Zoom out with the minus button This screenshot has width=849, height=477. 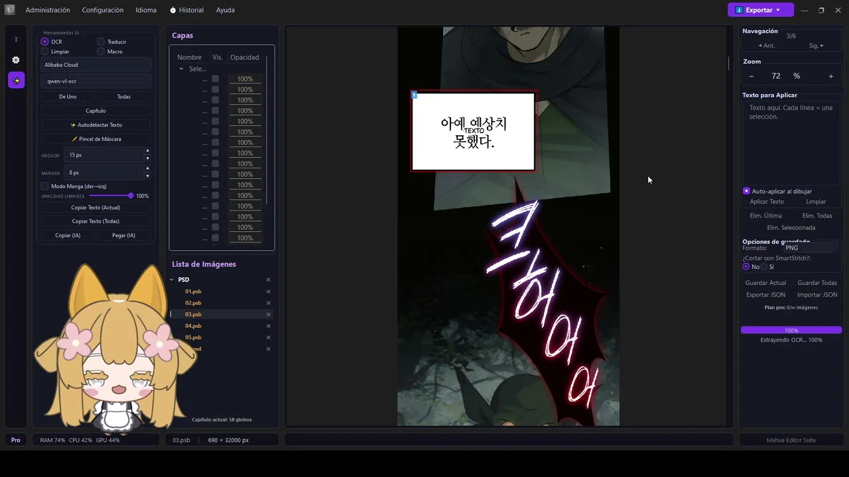(751, 76)
